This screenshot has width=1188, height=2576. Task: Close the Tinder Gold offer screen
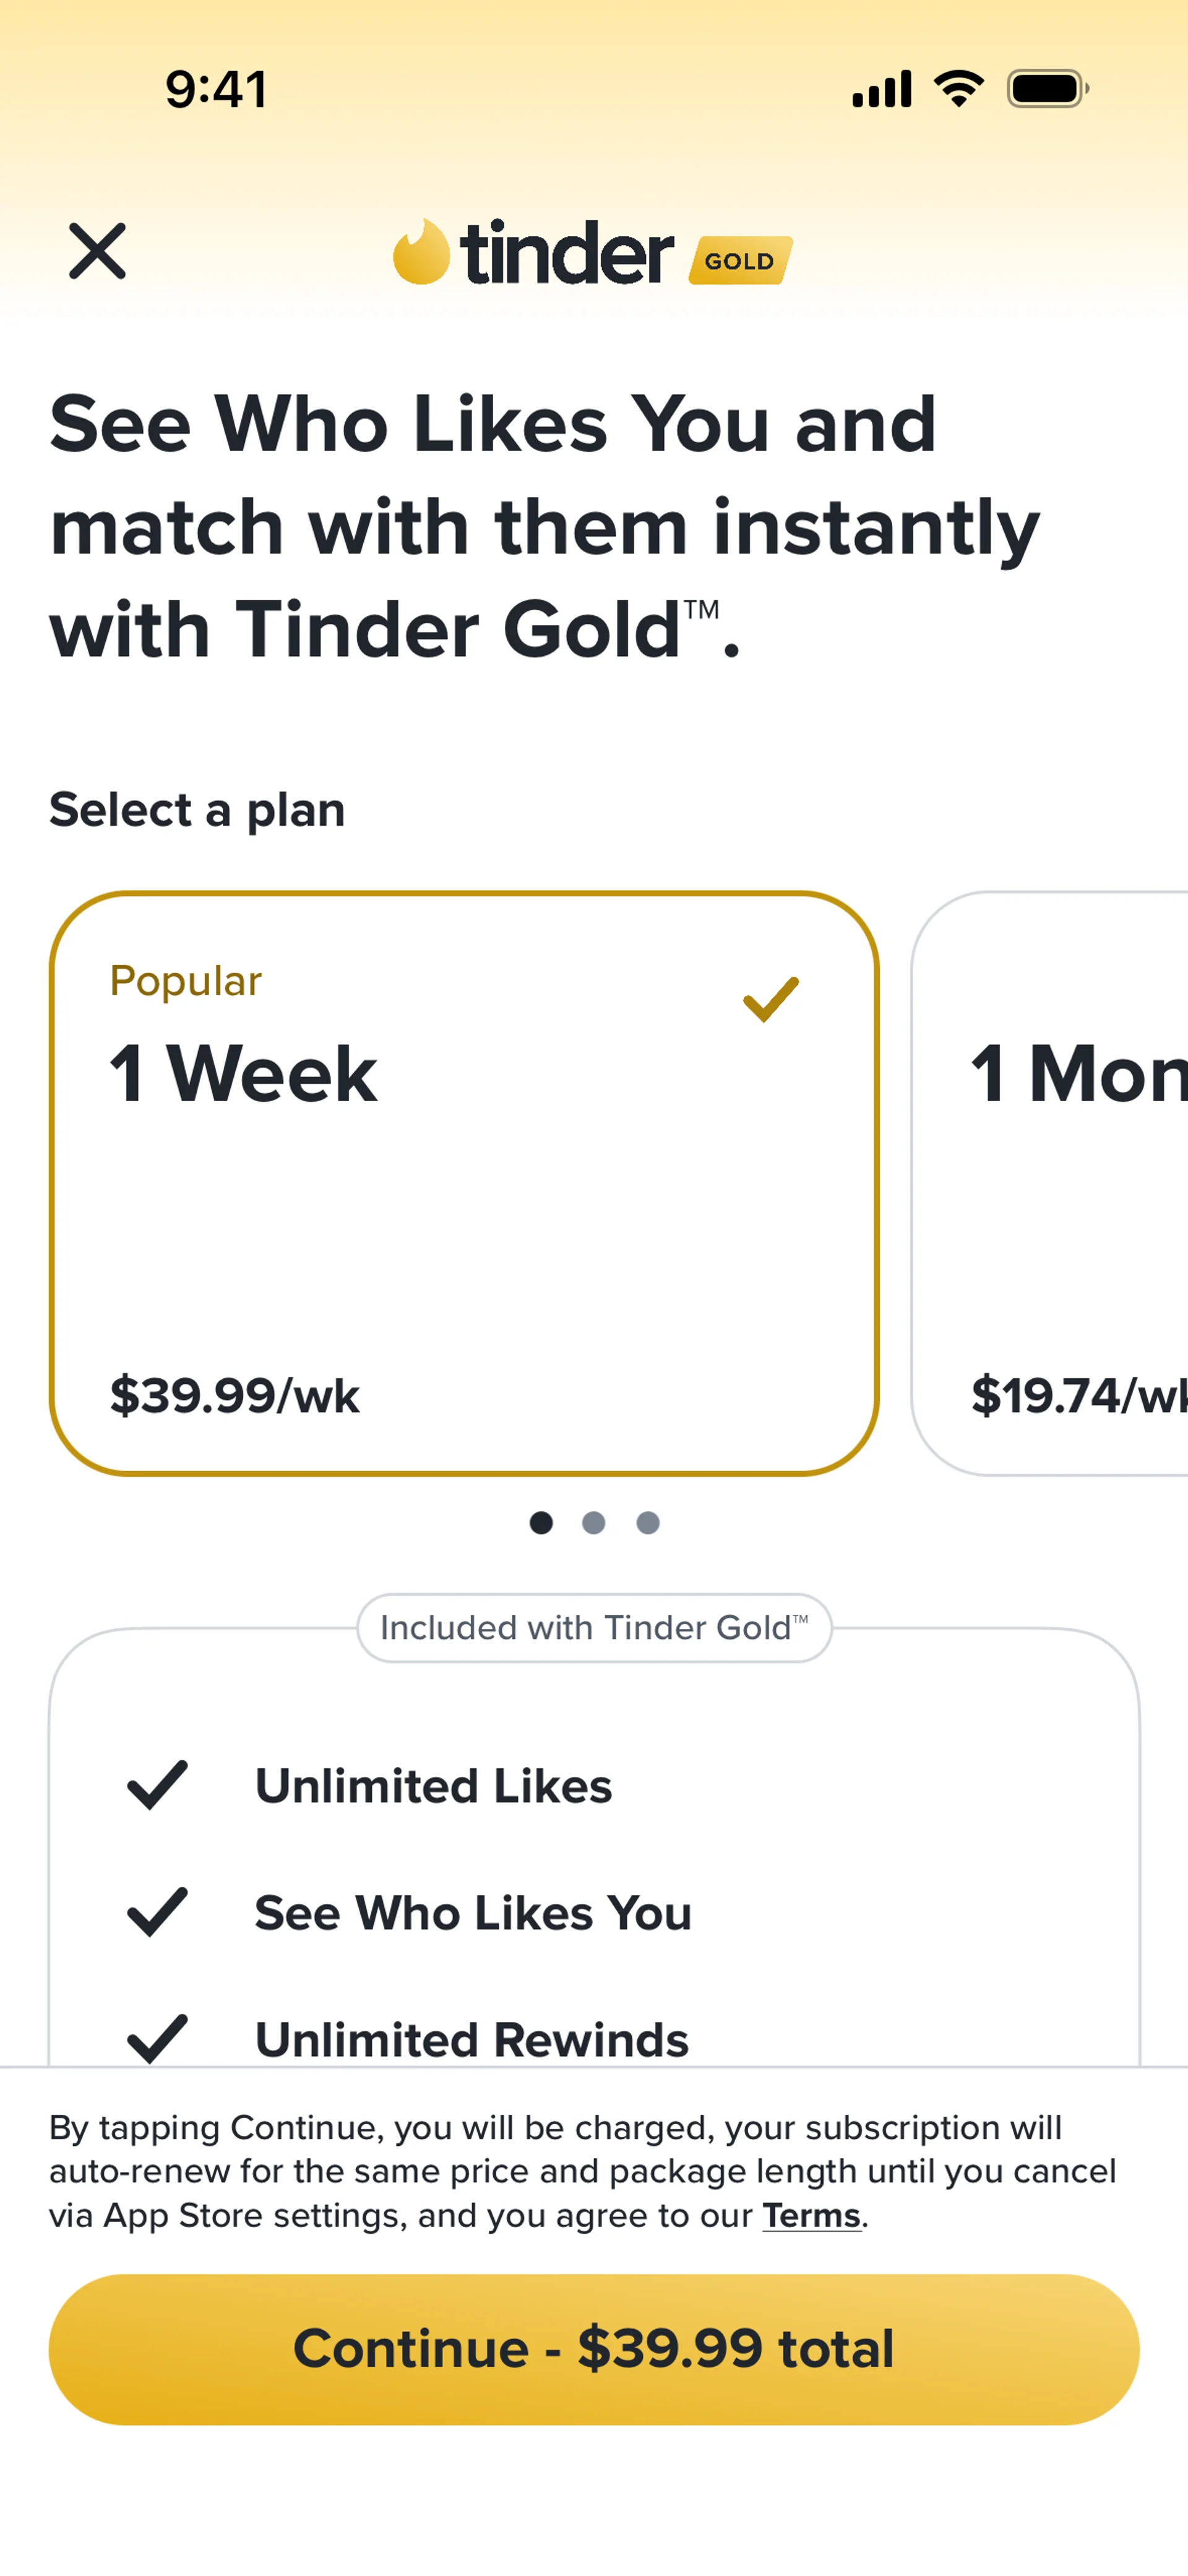[x=97, y=251]
